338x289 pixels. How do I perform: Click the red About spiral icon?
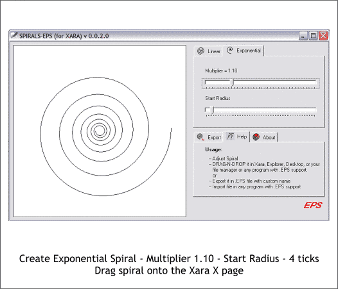(x=256, y=137)
